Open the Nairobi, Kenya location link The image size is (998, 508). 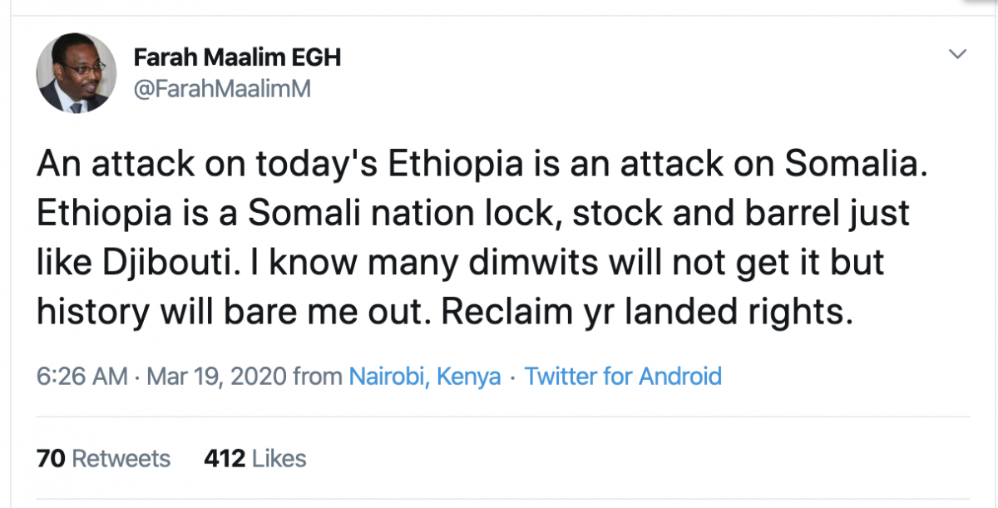click(424, 376)
